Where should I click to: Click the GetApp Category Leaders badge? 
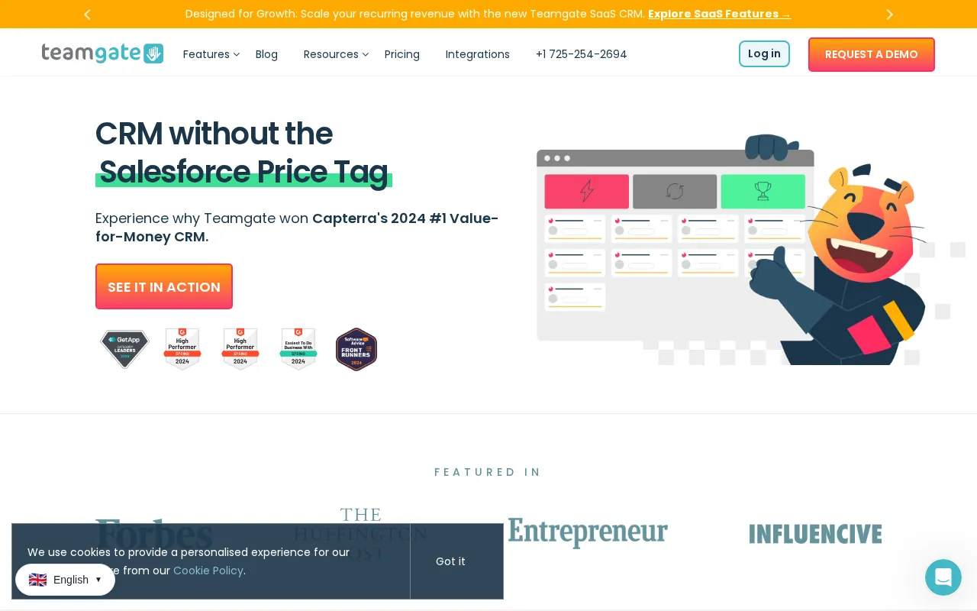click(x=124, y=348)
